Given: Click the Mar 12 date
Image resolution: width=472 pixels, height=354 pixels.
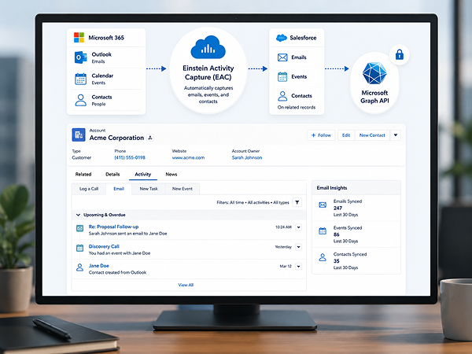Looking at the screenshot, I should point(286,267).
